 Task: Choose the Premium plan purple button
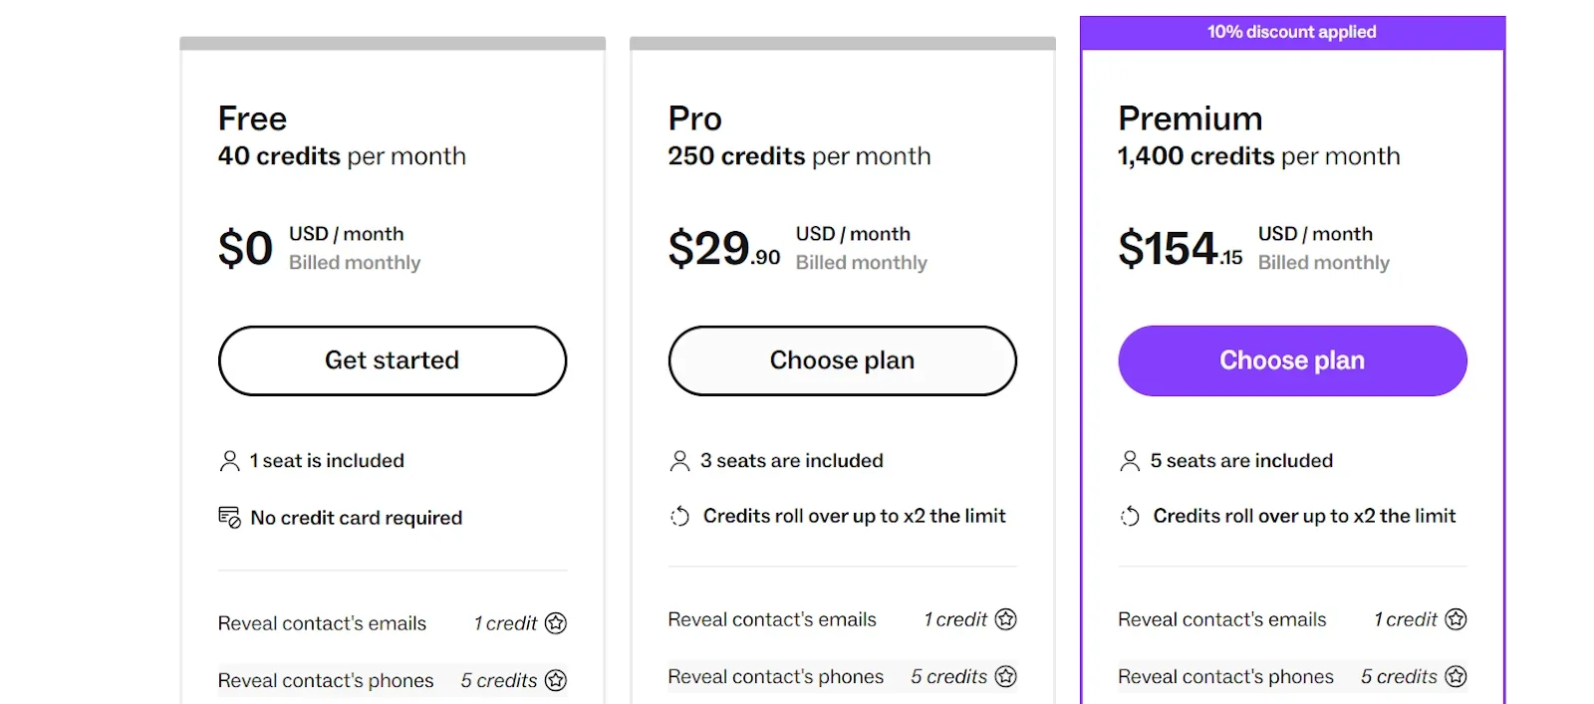pyautogui.click(x=1292, y=360)
